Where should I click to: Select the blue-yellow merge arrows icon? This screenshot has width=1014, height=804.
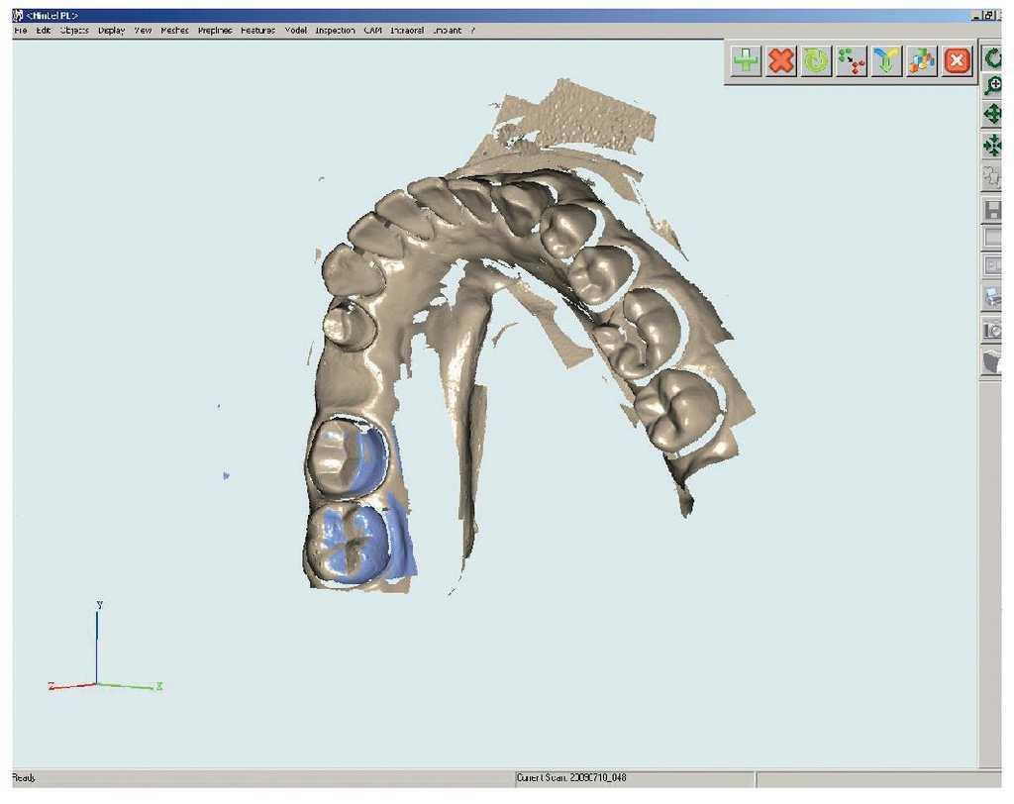click(886, 61)
